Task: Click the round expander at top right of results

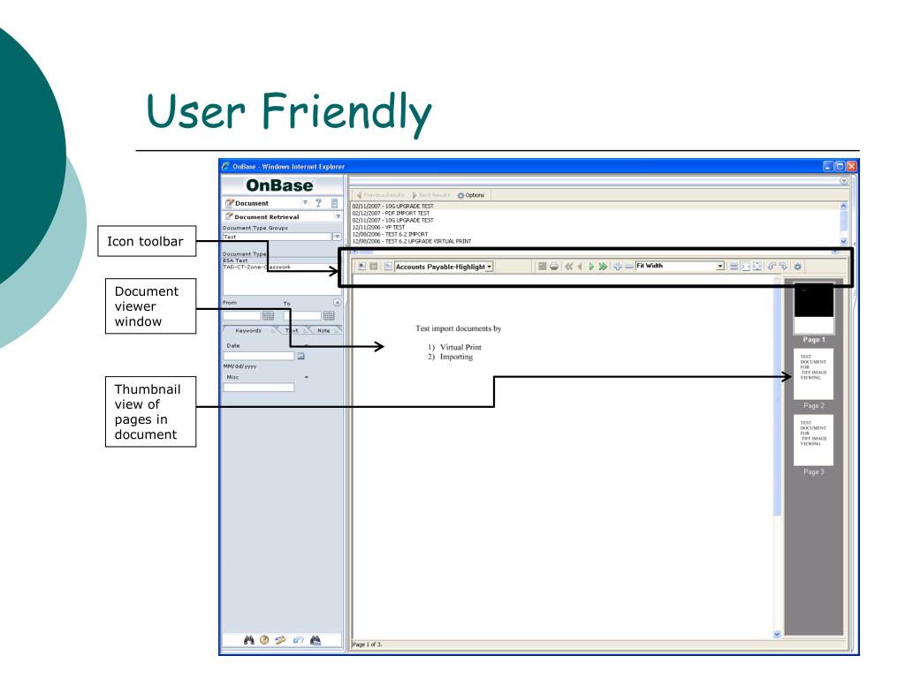Action: 843,180
